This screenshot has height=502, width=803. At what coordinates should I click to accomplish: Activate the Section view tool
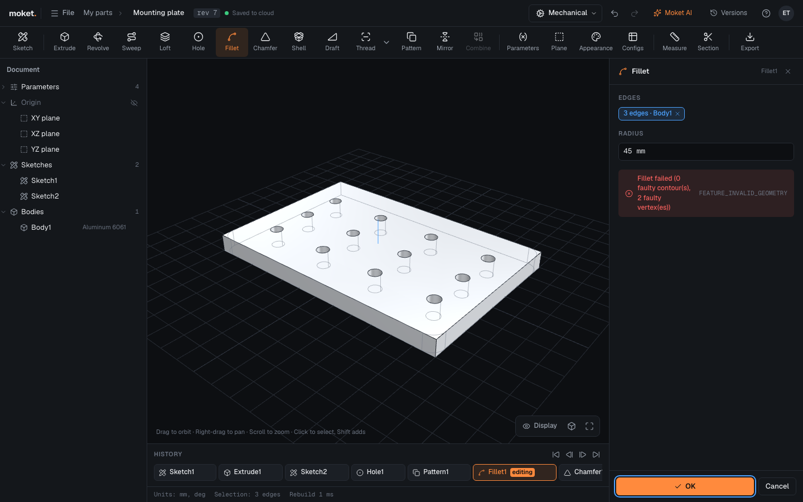(x=708, y=42)
